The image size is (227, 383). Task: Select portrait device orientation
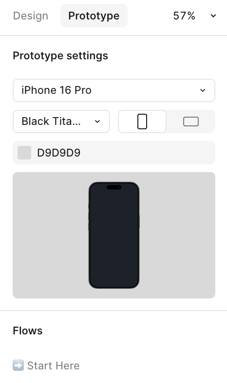142,122
